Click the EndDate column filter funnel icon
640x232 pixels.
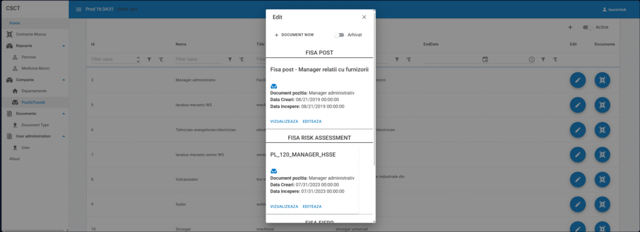click(543, 59)
